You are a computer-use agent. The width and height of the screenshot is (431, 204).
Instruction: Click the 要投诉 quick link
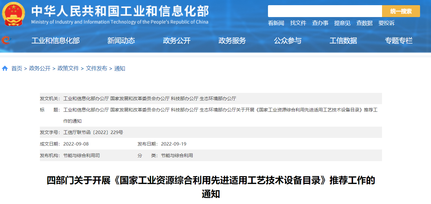click(386, 23)
